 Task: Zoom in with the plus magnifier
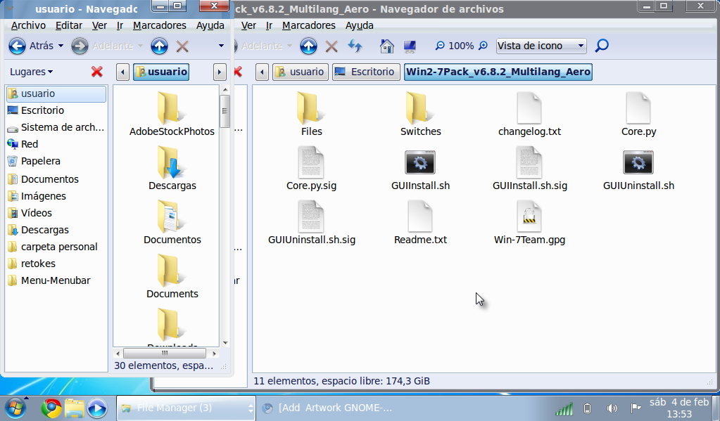(x=483, y=46)
